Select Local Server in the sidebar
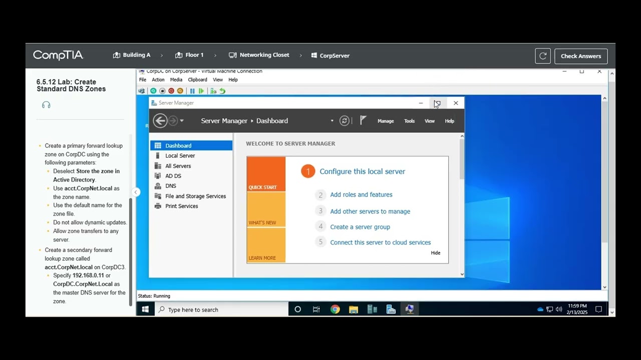 [191, 155]
